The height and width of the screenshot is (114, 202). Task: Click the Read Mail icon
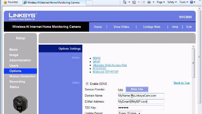(x=143, y=2)
